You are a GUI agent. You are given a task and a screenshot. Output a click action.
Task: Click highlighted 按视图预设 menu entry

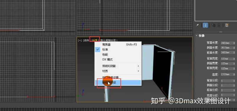(118, 83)
